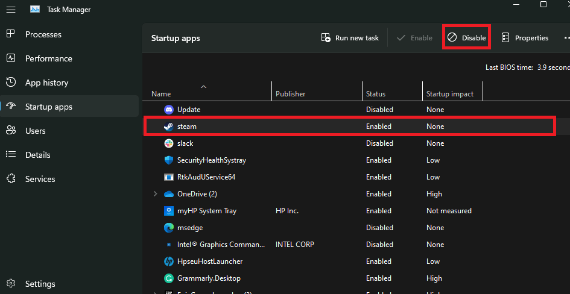Sort by Startup impact column header
This screenshot has height=294, width=570.
[x=450, y=93]
